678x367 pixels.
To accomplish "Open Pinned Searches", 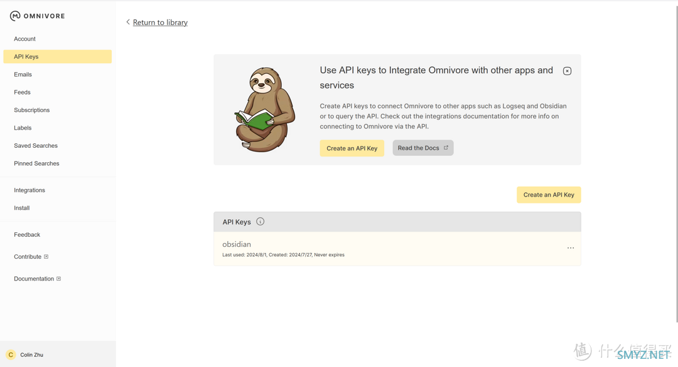I will tap(36, 163).
